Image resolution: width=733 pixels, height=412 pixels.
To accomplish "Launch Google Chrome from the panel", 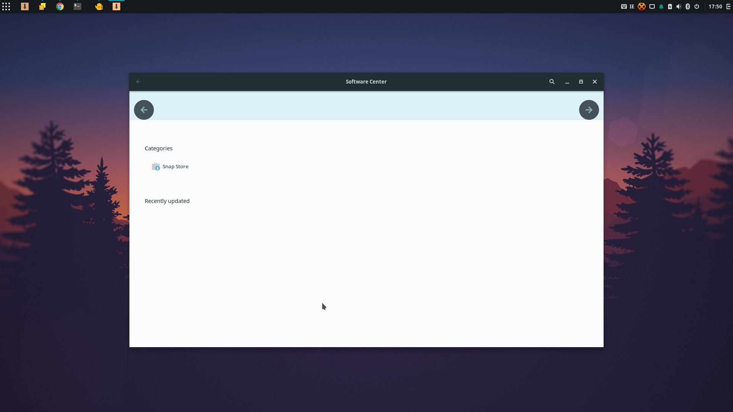I will coord(60,6).
